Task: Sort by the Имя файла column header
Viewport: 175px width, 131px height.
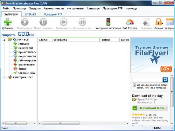Action: (x=76, y=40)
